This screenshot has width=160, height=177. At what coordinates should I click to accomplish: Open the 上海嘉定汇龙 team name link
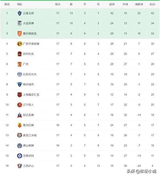[x=31, y=95]
